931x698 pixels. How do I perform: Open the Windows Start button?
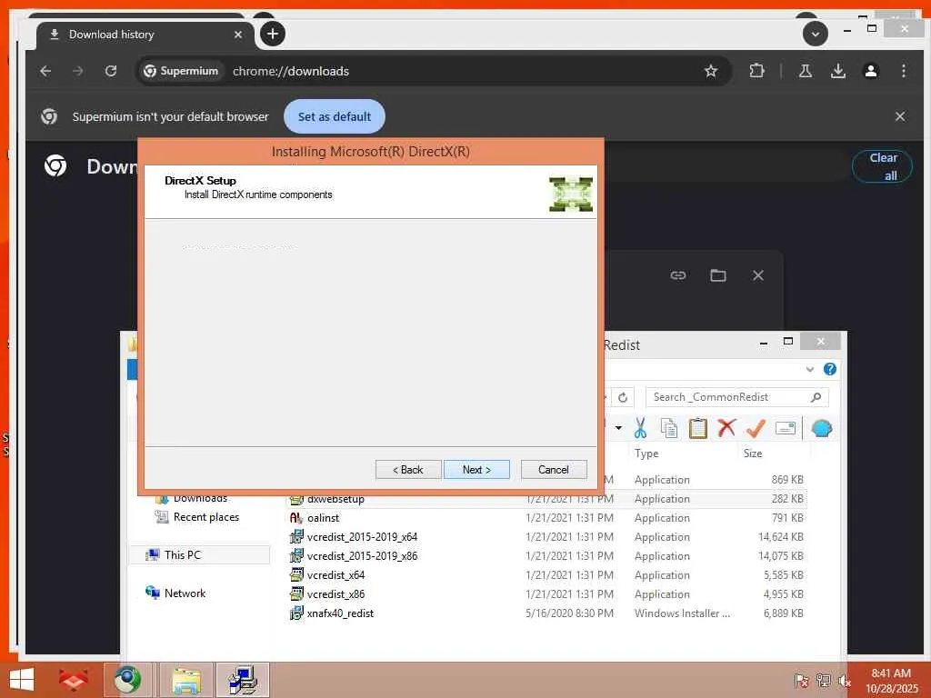22,680
